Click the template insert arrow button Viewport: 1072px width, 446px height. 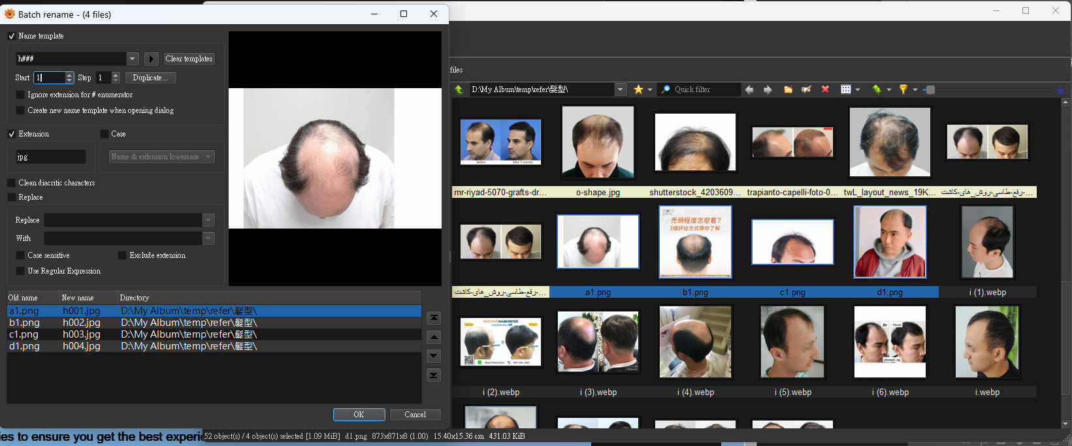coord(151,59)
